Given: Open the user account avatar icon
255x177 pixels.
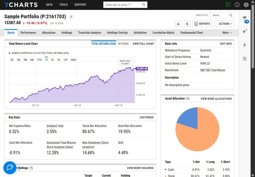Looking at the screenshot, I should click(246, 5).
